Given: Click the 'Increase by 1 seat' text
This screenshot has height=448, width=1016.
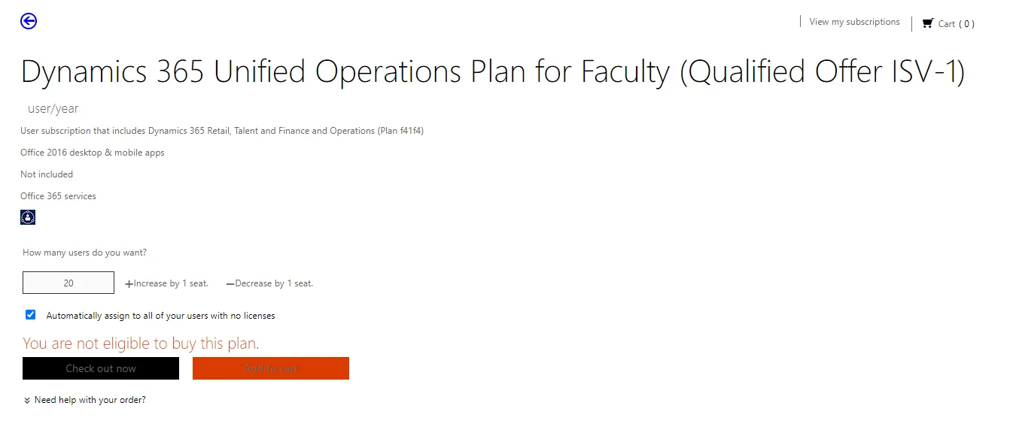Looking at the screenshot, I should click(171, 283).
